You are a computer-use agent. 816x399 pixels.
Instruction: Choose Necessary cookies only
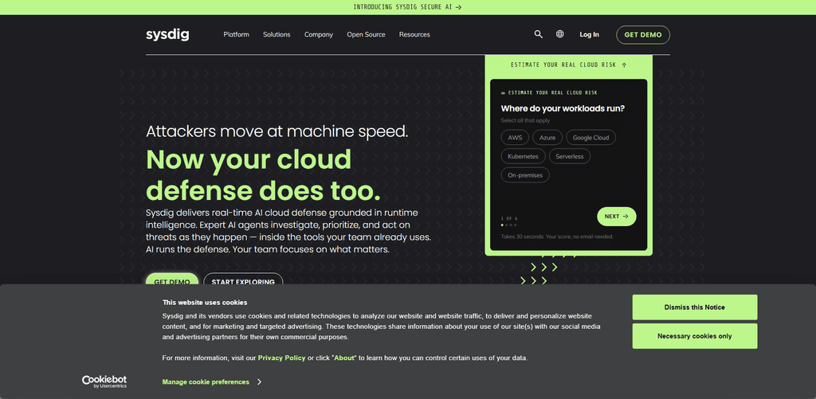(695, 336)
